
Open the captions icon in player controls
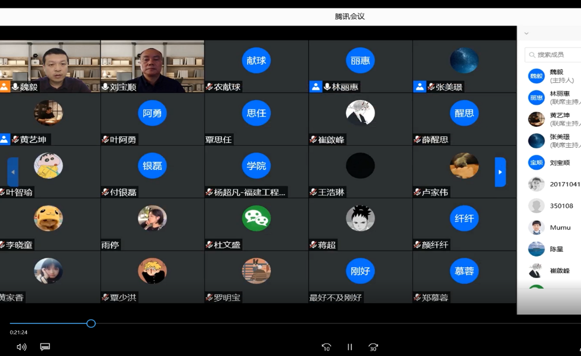[x=45, y=346]
